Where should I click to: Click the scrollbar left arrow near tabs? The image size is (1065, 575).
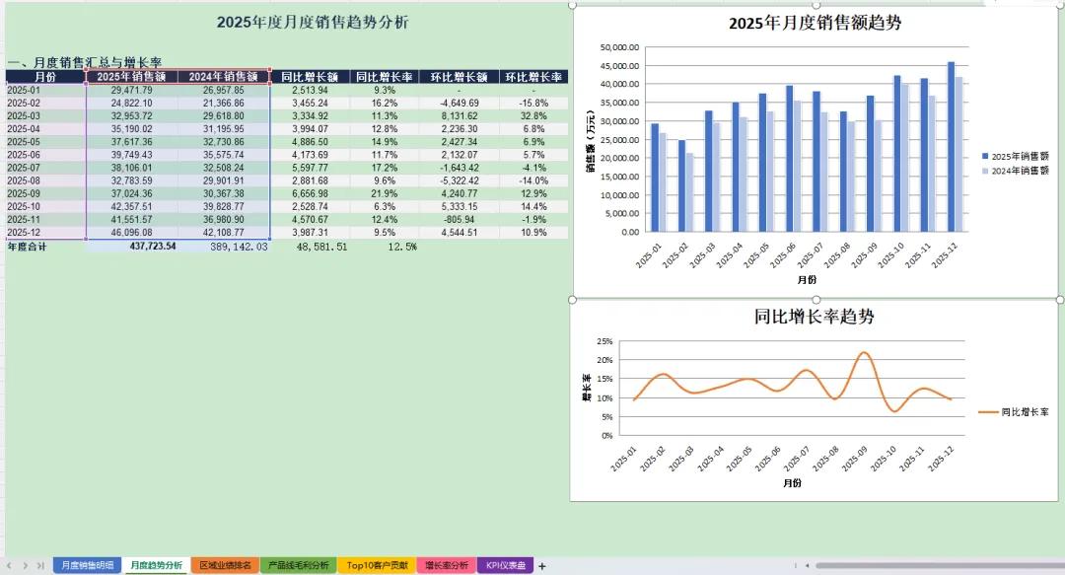807,565
